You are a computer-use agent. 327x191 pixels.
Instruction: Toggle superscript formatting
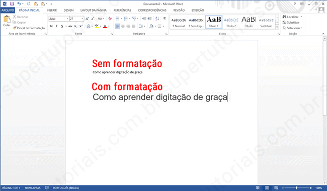pyautogui.click(x=81, y=26)
